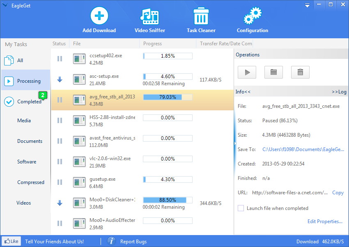
Task: Open Configuration gears icon
Action: pos(252,16)
